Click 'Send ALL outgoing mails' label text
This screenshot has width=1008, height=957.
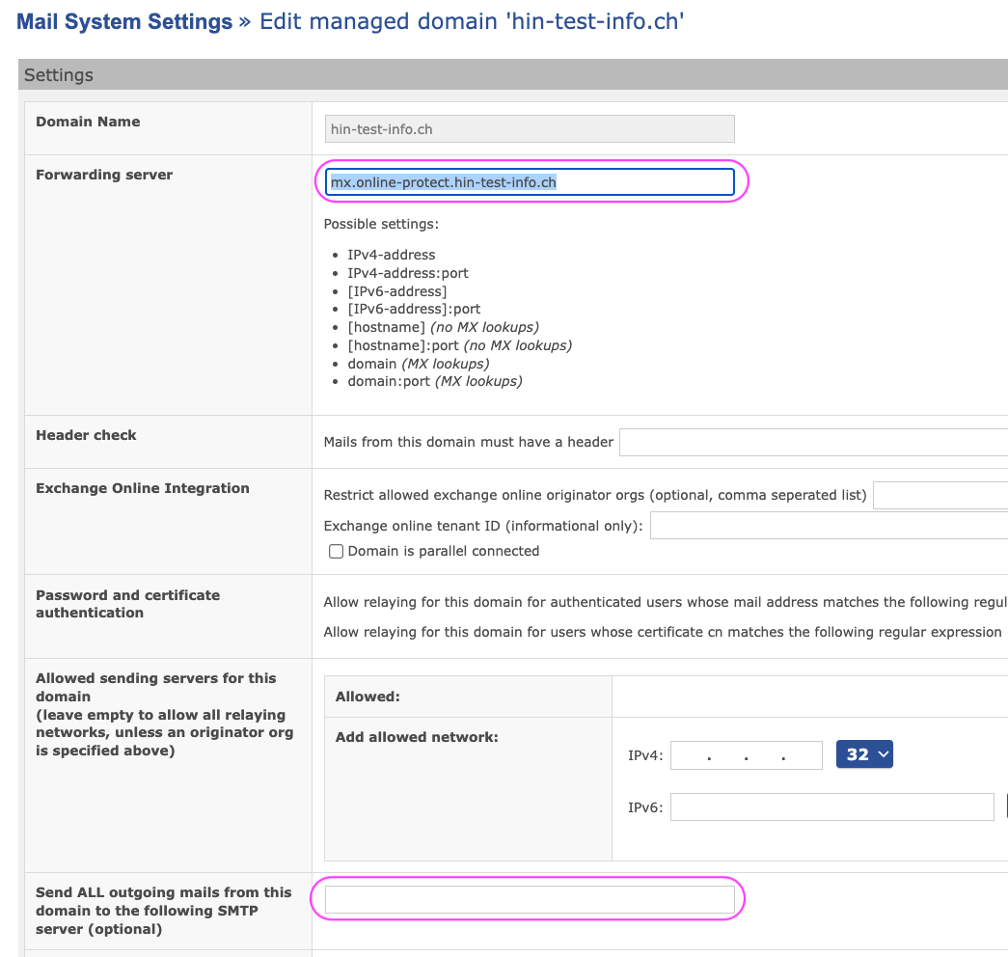164,911
